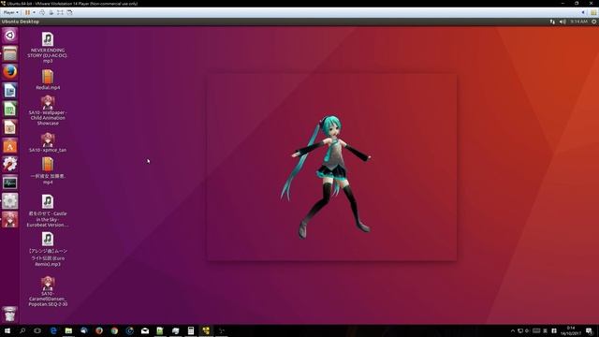Open Ubuntu network indicator in top panel
The width and height of the screenshot is (599, 337).
click(552, 22)
